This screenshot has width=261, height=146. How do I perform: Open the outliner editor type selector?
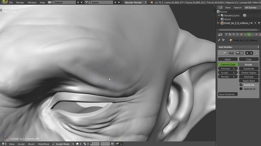pyautogui.click(x=220, y=7)
